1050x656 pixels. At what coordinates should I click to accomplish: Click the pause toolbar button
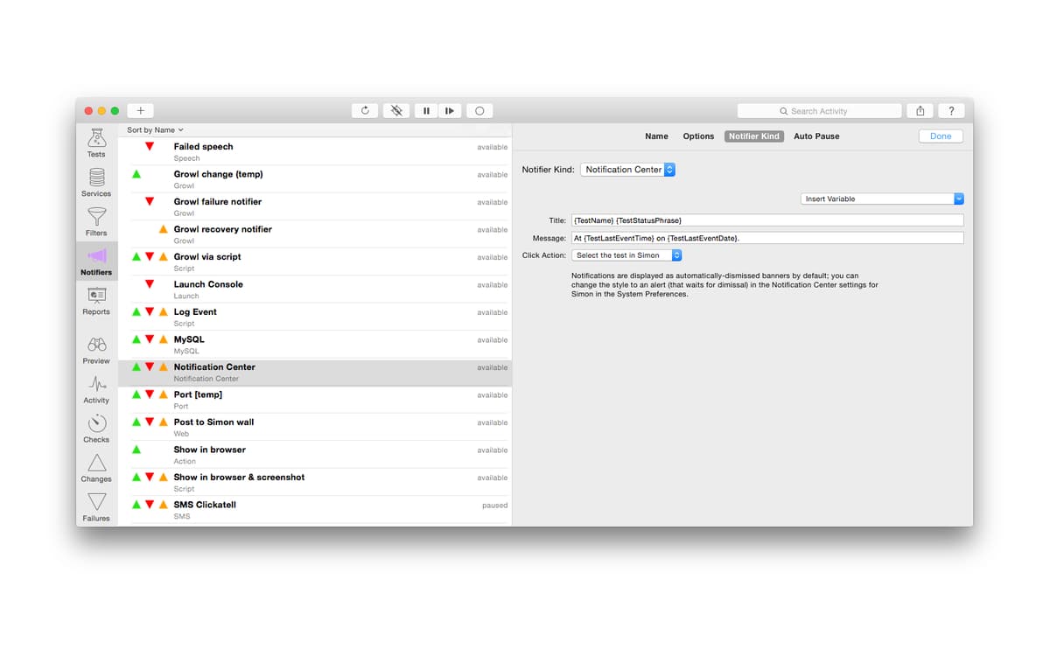pos(426,111)
